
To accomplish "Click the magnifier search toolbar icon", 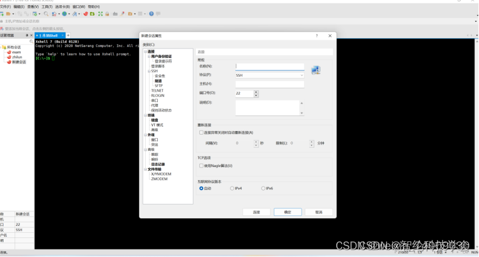I will pyautogui.click(x=46, y=13).
